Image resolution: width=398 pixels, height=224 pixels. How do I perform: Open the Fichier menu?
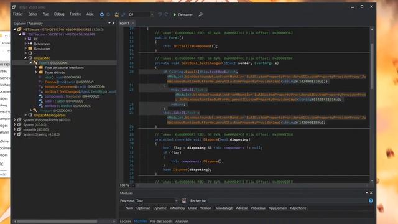[x=18, y=14]
